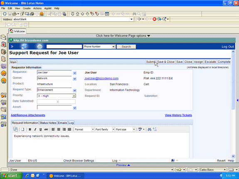Expand the Asset field picker arrow
The width and height of the screenshot is (239, 179).
[74, 108]
